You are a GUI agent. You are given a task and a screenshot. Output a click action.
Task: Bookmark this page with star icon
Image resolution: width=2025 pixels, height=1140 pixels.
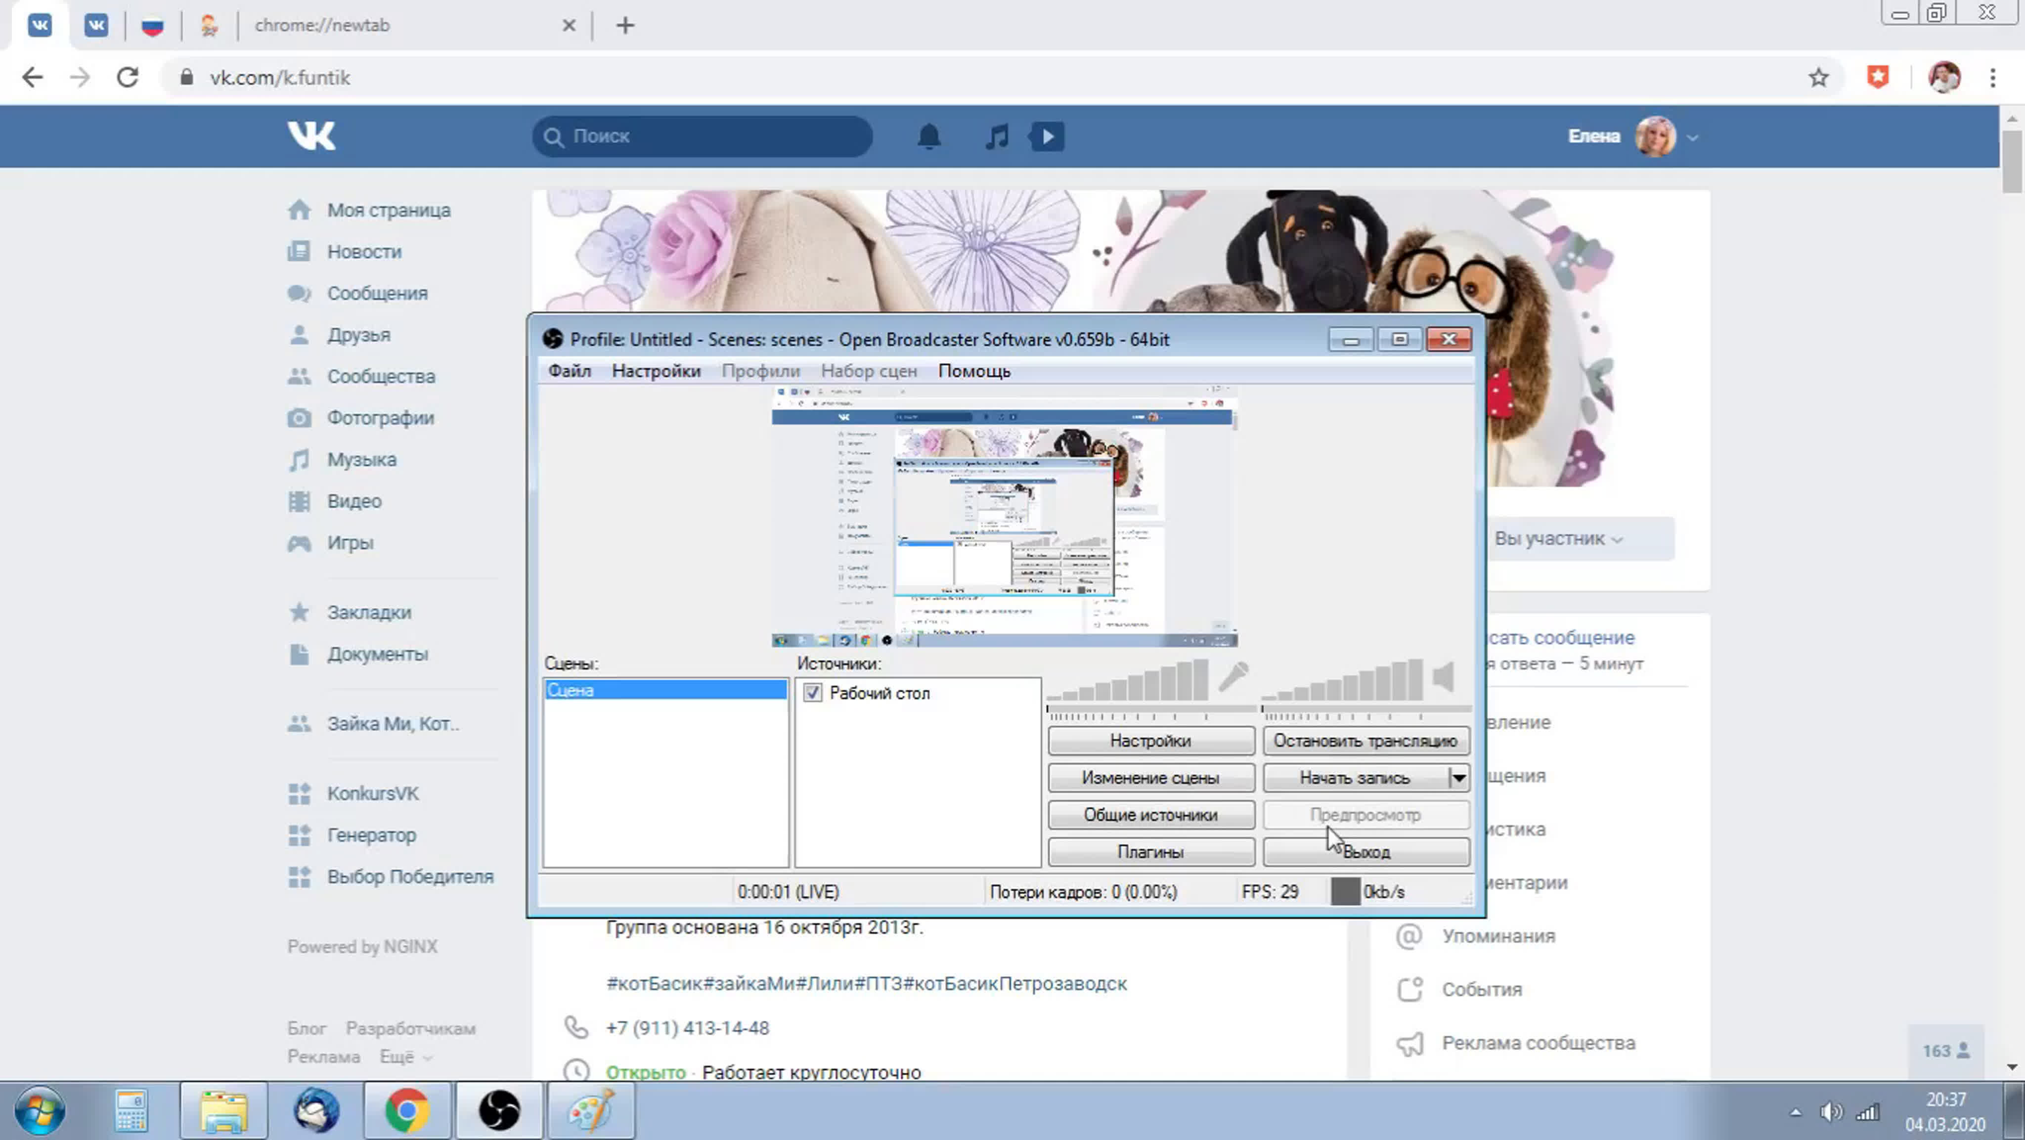1818,77
